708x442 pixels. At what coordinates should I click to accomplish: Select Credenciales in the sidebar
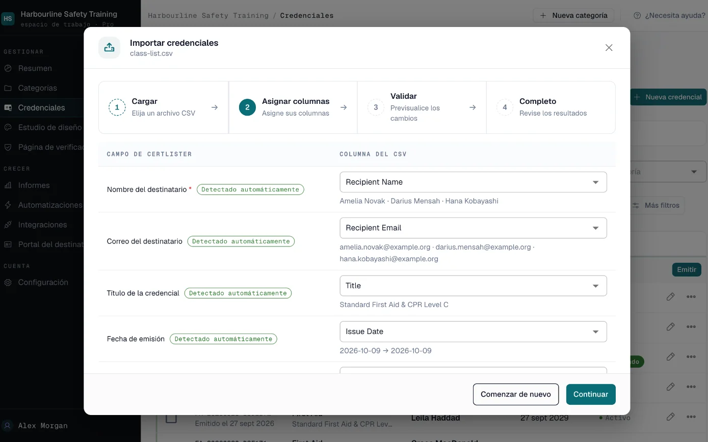(x=42, y=107)
